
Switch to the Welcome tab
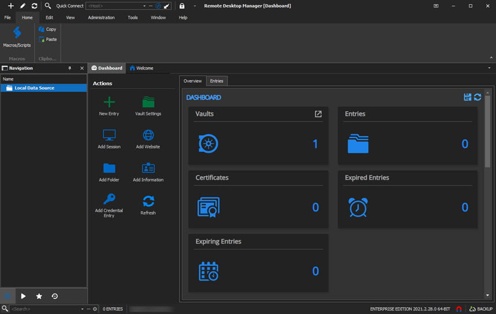[x=141, y=68]
